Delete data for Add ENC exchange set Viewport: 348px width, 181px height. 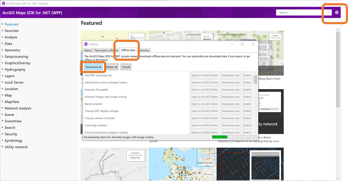pos(247,75)
